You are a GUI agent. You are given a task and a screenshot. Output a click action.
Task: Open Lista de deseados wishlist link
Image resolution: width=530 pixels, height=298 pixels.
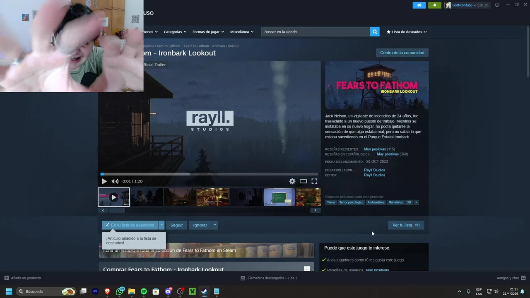[407, 32]
